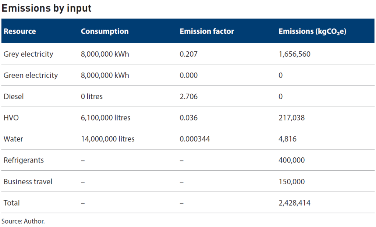Click the Refrigerants row label
The image size is (376, 227).
(x=24, y=160)
